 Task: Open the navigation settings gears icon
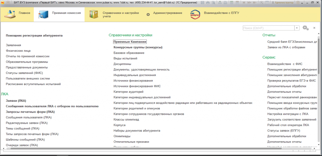[306, 28]
